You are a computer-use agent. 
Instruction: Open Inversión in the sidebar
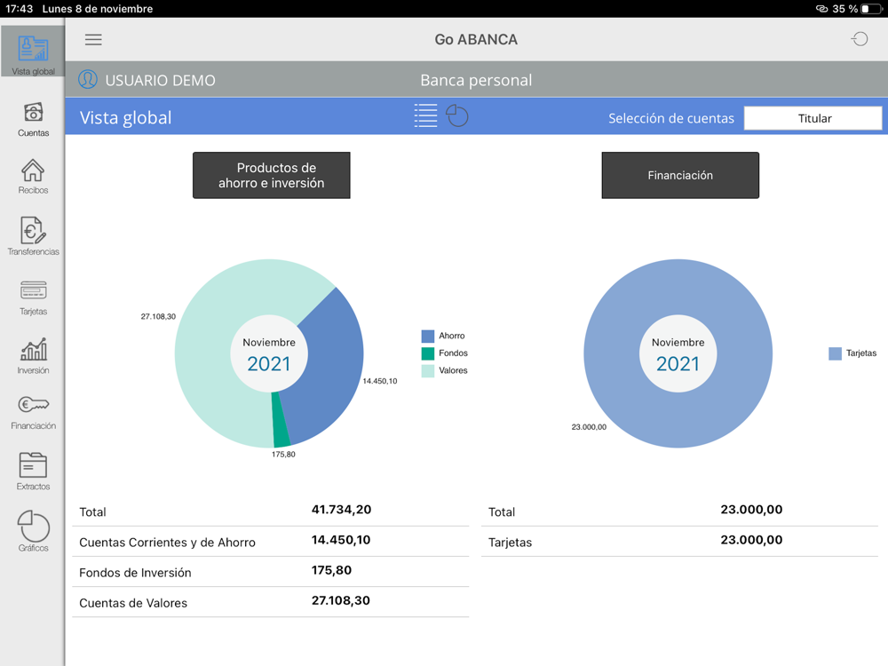(33, 356)
